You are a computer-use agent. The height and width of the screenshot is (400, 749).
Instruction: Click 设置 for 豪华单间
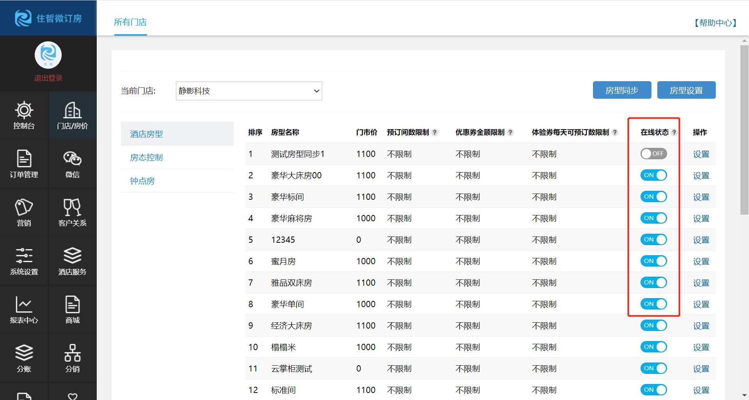[x=701, y=304]
